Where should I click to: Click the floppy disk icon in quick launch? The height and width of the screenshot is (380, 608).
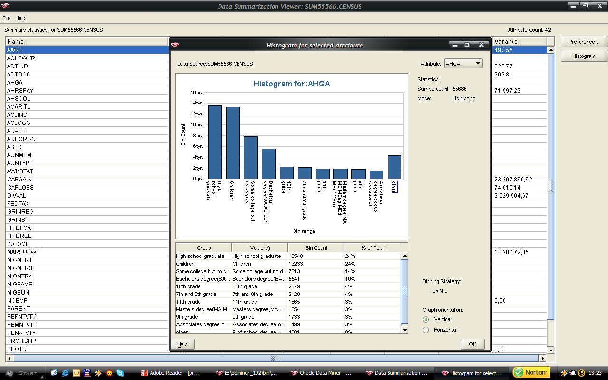[87, 373]
